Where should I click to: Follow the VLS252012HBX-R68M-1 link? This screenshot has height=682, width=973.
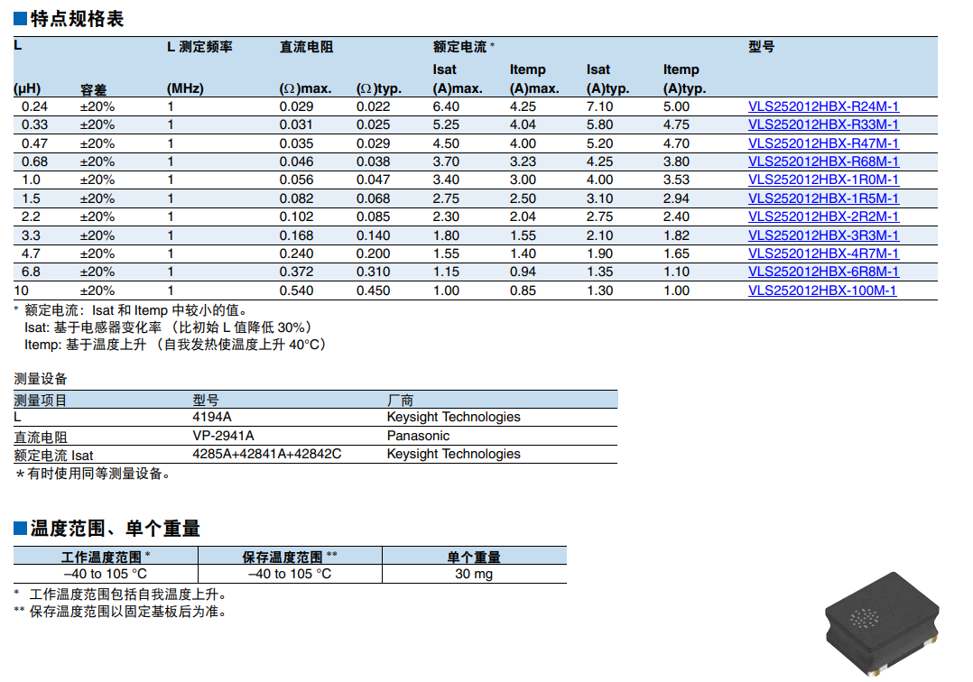point(823,161)
